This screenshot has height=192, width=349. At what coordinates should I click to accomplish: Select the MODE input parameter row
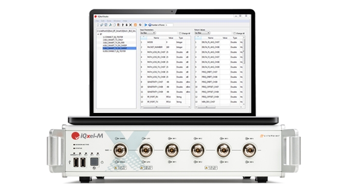click(x=166, y=42)
